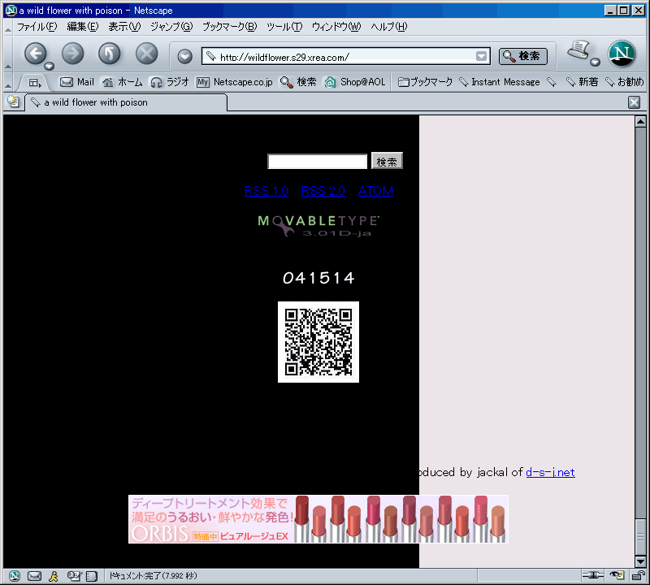Image resolution: width=650 pixels, height=585 pixels.
Task: Go back with the Back arrow button
Action: tap(36, 54)
